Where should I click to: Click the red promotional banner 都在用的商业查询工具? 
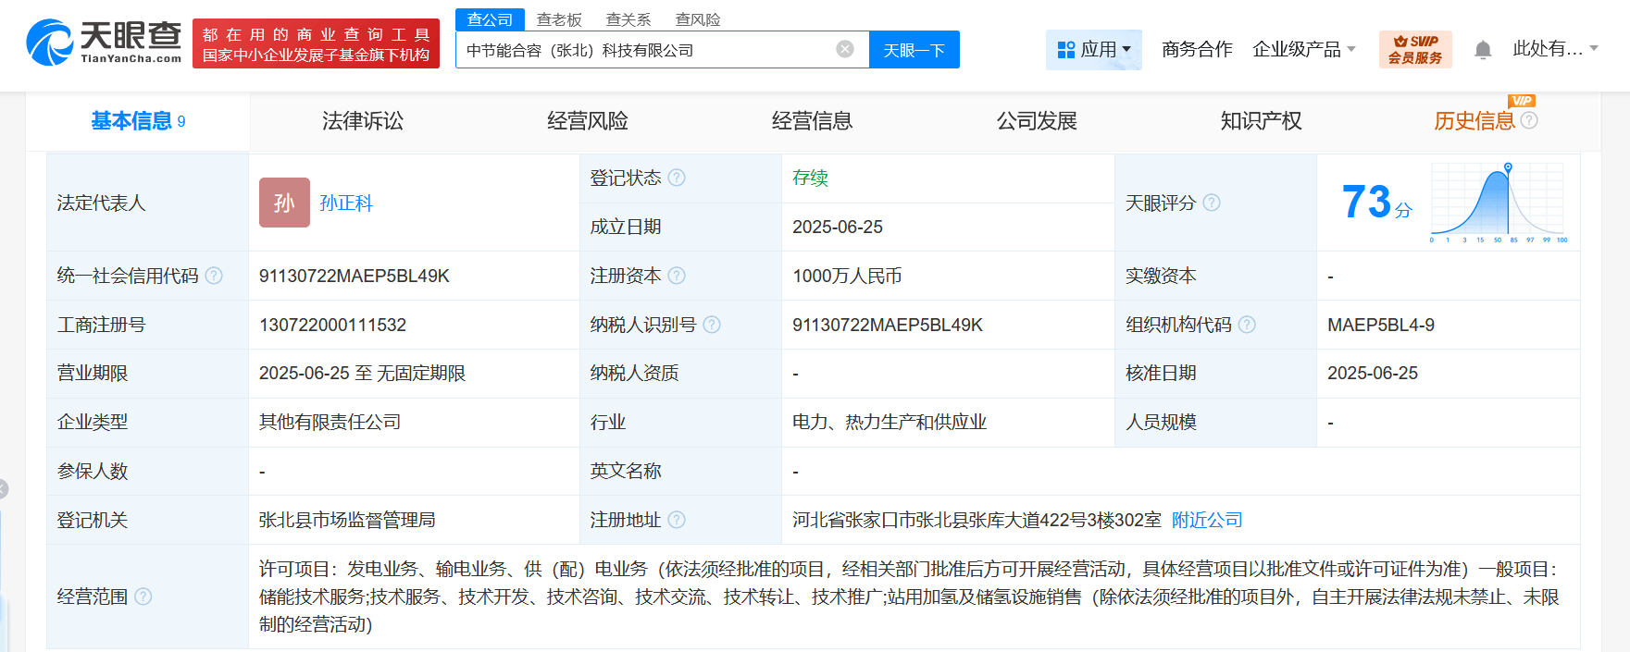[316, 43]
